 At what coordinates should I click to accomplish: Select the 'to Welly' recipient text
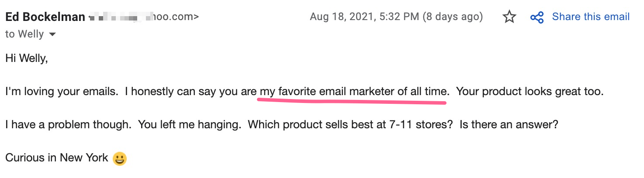tap(24, 34)
